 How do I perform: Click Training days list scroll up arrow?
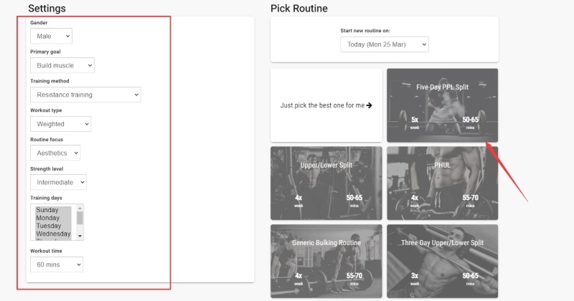tap(80, 209)
